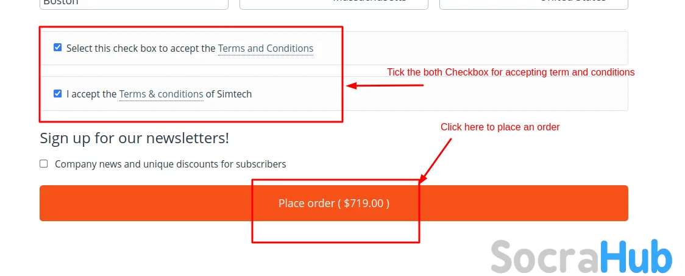Click the "Select this check box to accept" label
The image size is (685, 276).
tap(141, 48)
